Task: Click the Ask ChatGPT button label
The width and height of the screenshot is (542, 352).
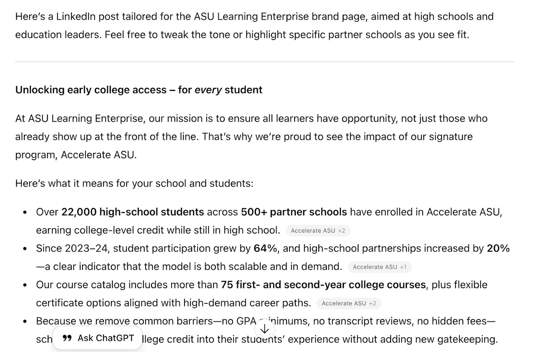Action: tap(106, 338)
